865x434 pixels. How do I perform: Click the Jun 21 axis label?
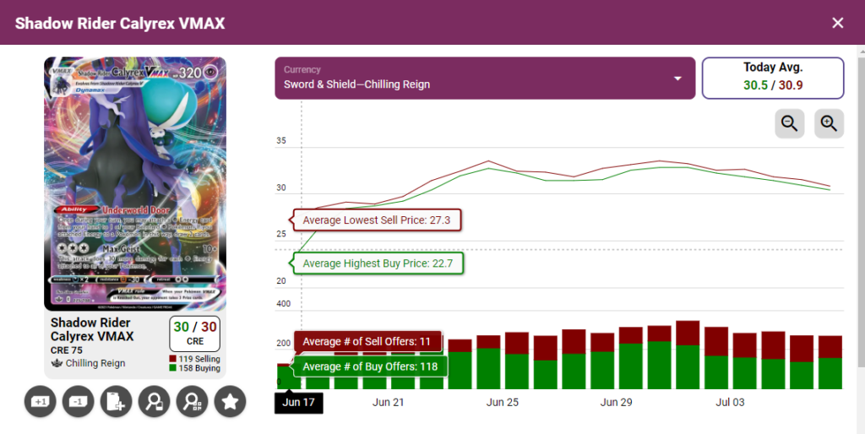[x=389, y=403]
